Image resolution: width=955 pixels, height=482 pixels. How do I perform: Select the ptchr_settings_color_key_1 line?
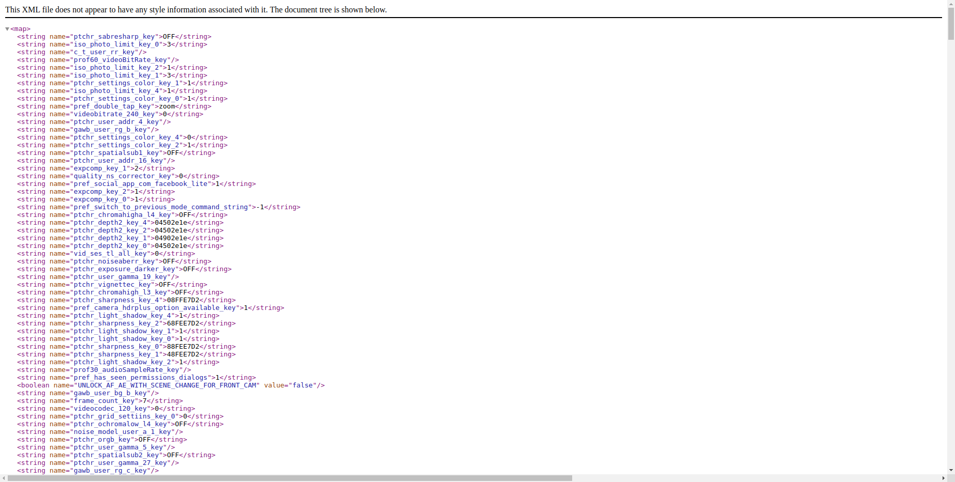[122, 83]
